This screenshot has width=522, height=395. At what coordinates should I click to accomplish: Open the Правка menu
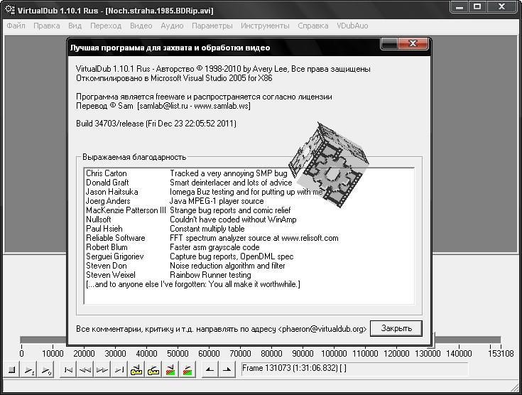click(x=47, y=26)
